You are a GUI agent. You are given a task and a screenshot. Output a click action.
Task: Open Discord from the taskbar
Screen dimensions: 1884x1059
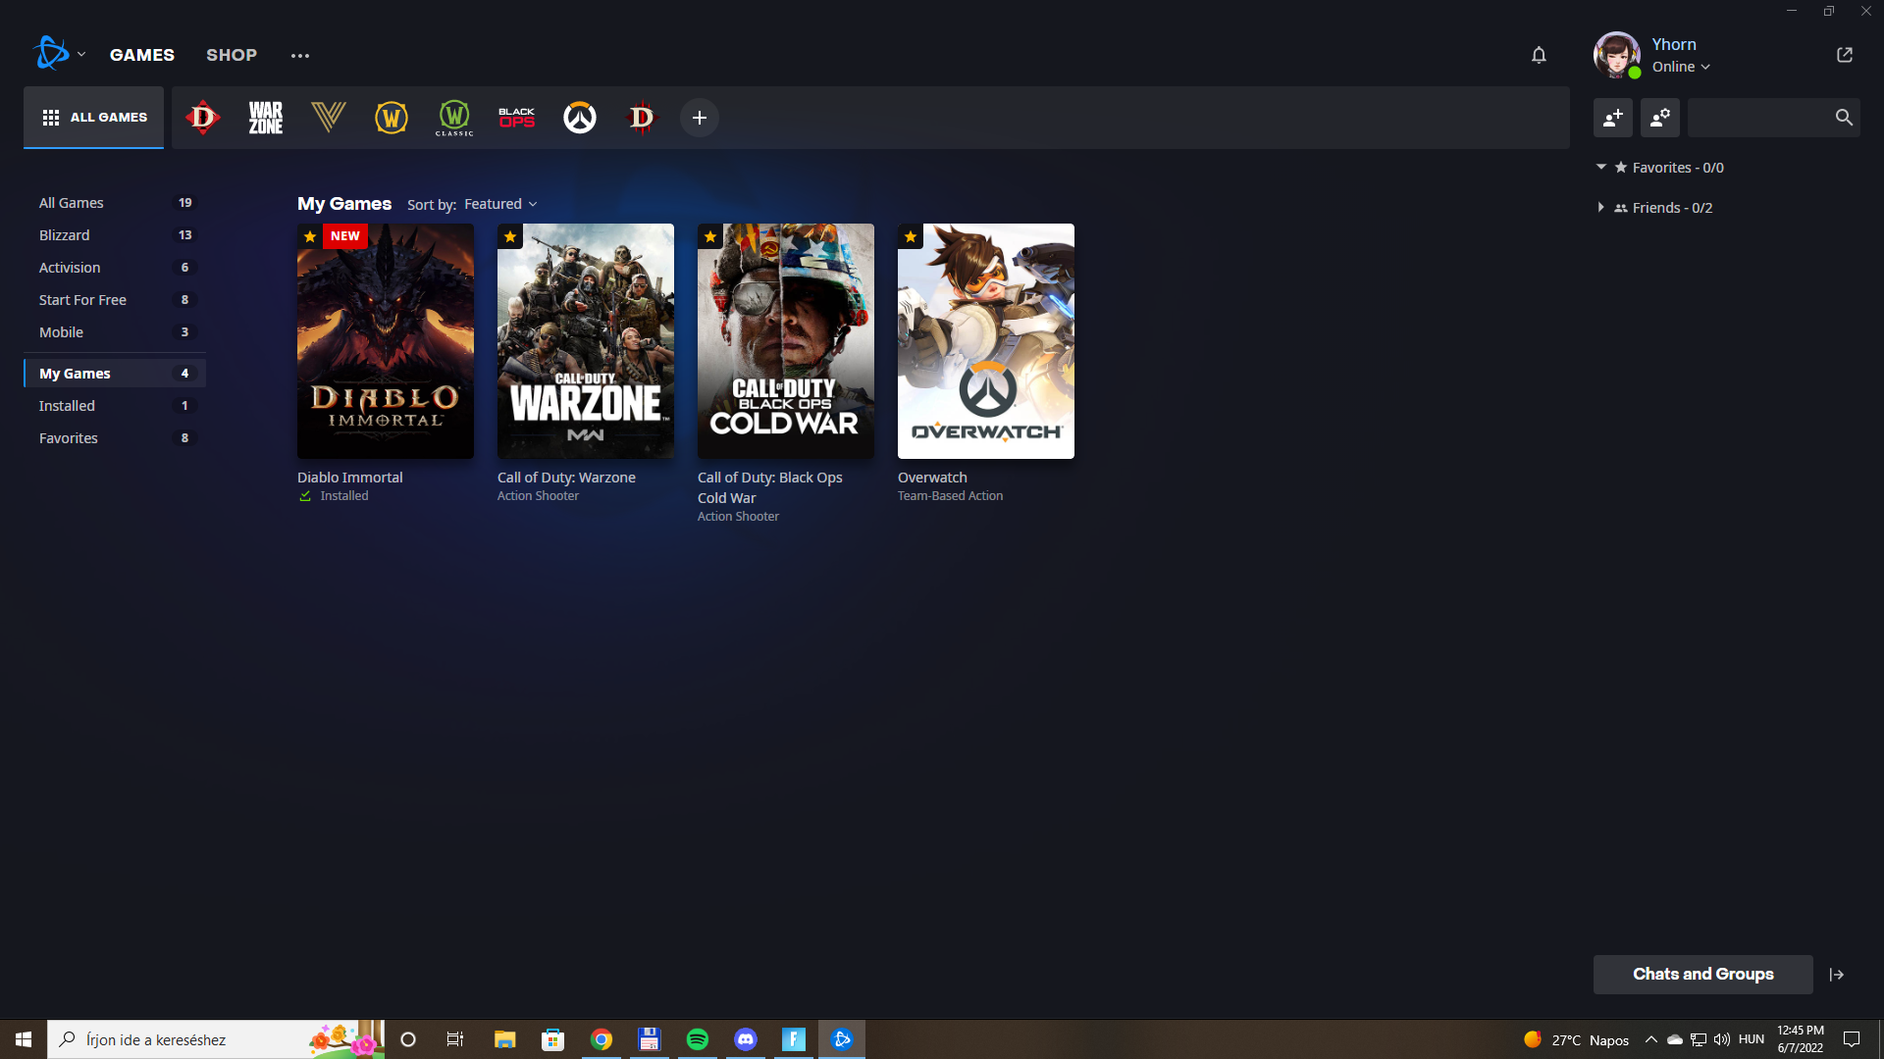point(746,1039)
